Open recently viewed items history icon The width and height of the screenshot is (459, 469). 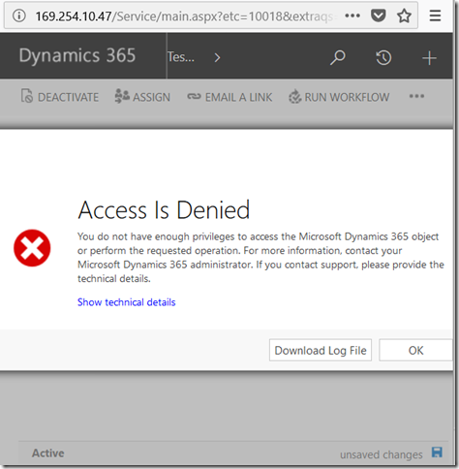(383, 58)
